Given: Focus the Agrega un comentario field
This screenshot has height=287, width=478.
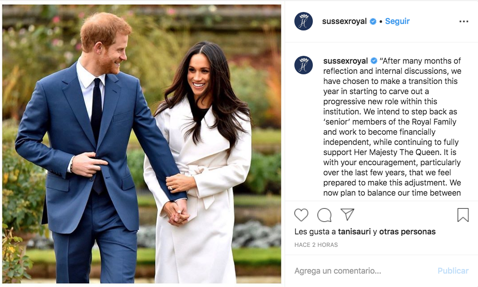Looking at the screenshot, I should point(363,270).
